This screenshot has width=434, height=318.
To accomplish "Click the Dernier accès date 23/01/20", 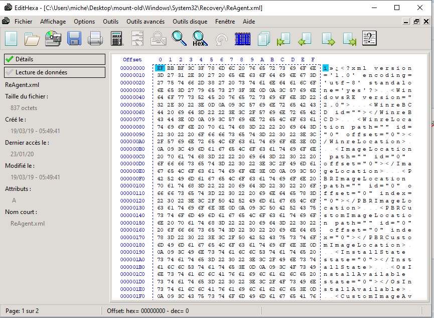I will [x=22, y=154].
